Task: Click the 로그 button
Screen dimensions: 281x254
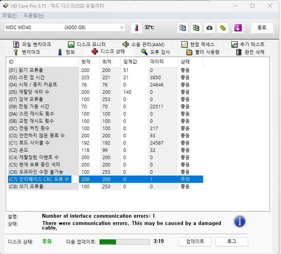Action: click(x=231, y=242)
